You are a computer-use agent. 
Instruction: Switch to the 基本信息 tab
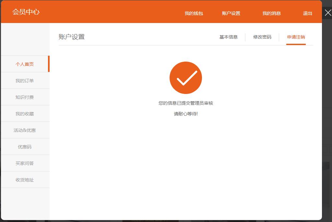pyautogui.click(x=228, y=37)
